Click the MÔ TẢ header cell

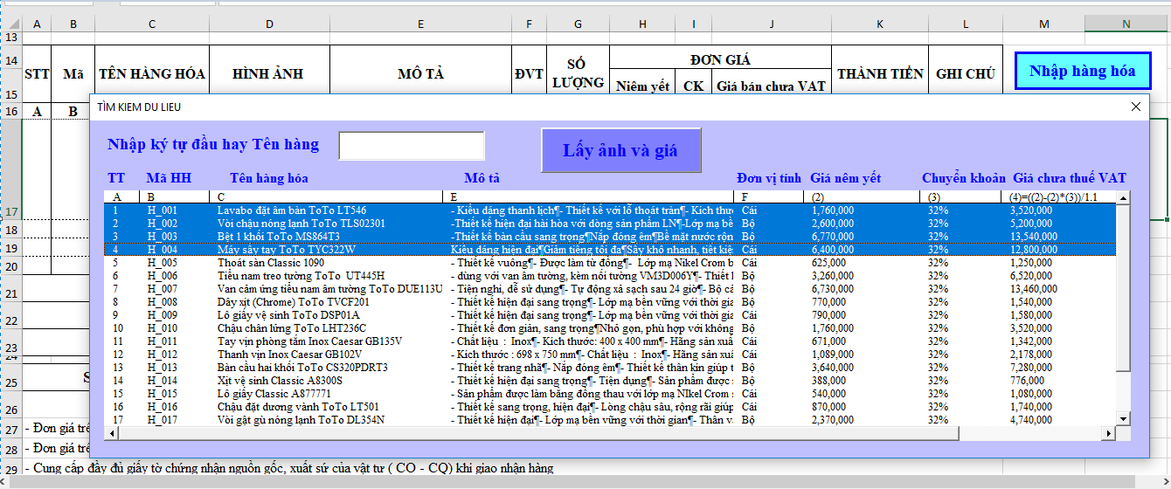tap(420, 74)
